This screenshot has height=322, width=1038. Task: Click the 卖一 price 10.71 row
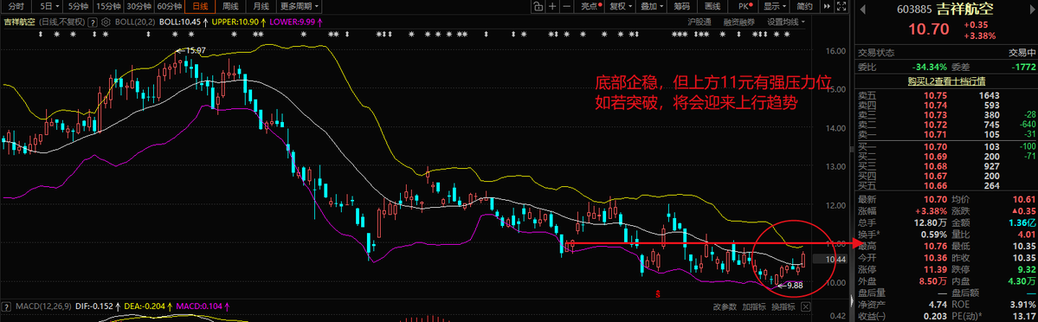click(x=946, y=134)
